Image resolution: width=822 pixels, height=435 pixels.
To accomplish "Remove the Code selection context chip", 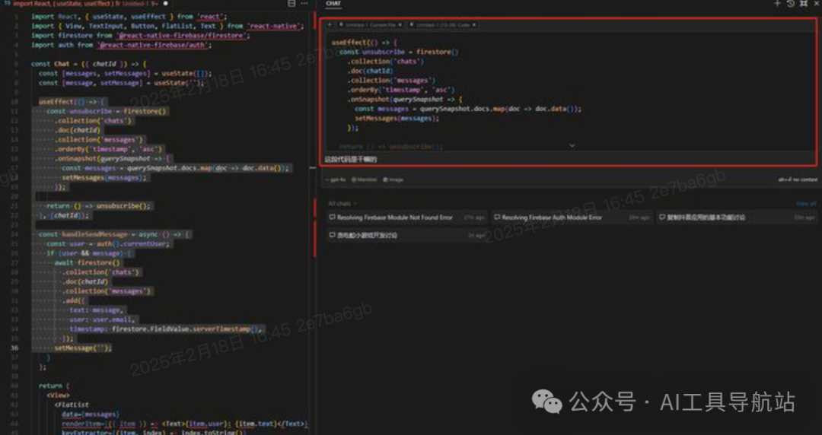I will (x=474, y=24).
